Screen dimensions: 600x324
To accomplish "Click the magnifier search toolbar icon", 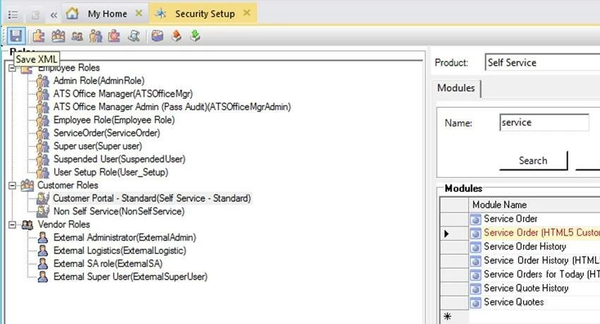I will pyautogui.click(x=133, y=35).
